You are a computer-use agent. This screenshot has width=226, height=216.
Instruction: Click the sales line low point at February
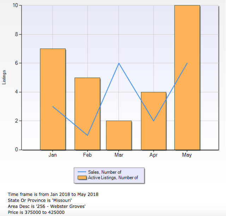[x=87, y=135]
